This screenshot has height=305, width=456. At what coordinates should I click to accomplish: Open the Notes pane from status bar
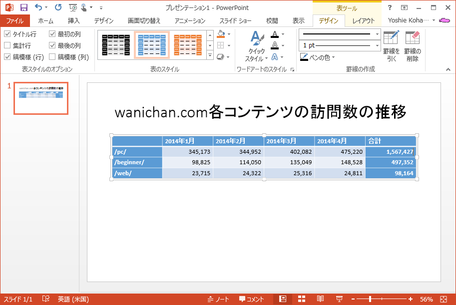218,299
